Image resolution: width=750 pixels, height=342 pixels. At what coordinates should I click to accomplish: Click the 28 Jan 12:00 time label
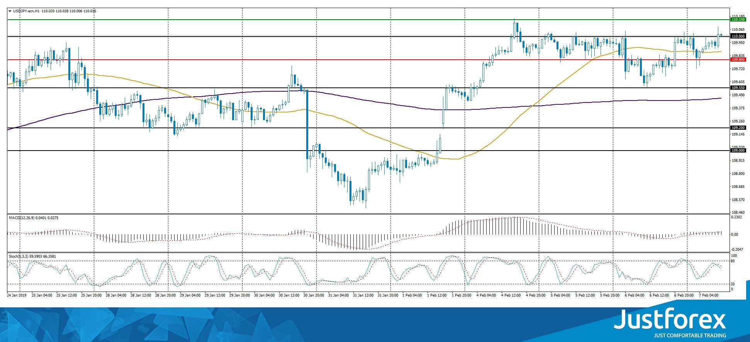[140, 295]
